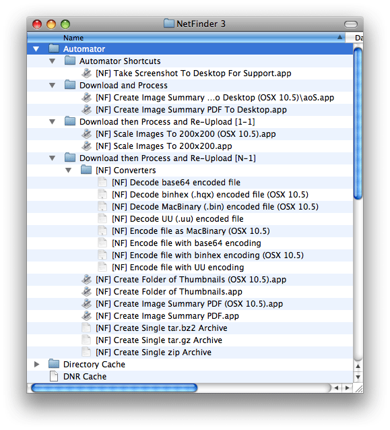Screen dimensions: 390x430
Task: Select "[NF] Decode base64 encoded file"
Action: (x=190, y=182)
